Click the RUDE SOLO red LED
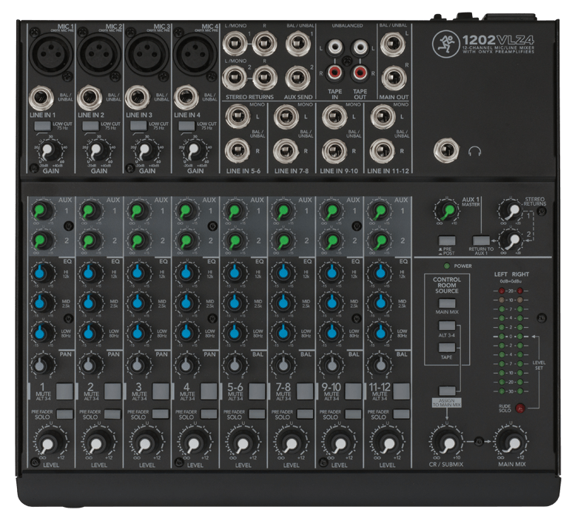This screenshot has width=572, height=518. pyautogui.click(x=520, y=408)
